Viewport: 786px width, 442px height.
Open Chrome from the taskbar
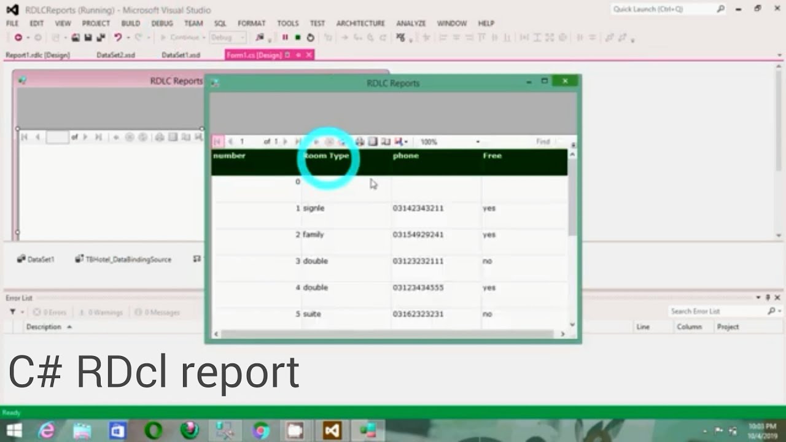[x=261, y=431]
